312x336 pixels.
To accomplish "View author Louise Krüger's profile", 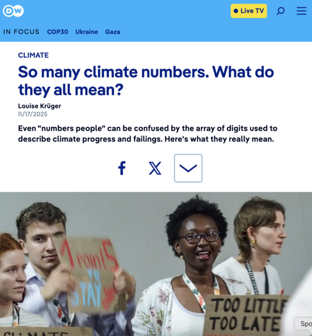I will pyautogui.click(x=40, y=106).
